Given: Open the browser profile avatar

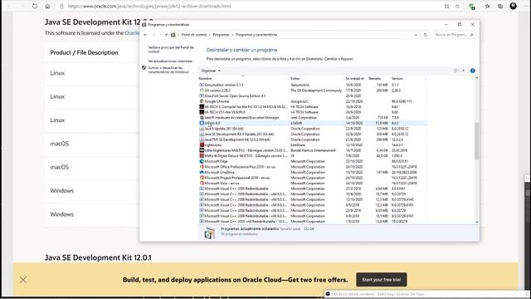Looking at the screenshot, I should (513, 6).
